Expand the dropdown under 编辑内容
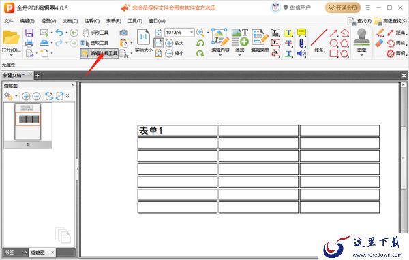 (220, 55)
